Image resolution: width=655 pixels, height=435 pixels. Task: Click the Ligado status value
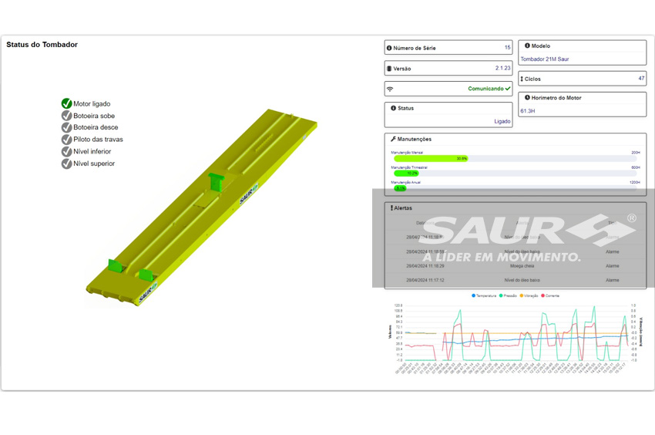click(502, 121)
